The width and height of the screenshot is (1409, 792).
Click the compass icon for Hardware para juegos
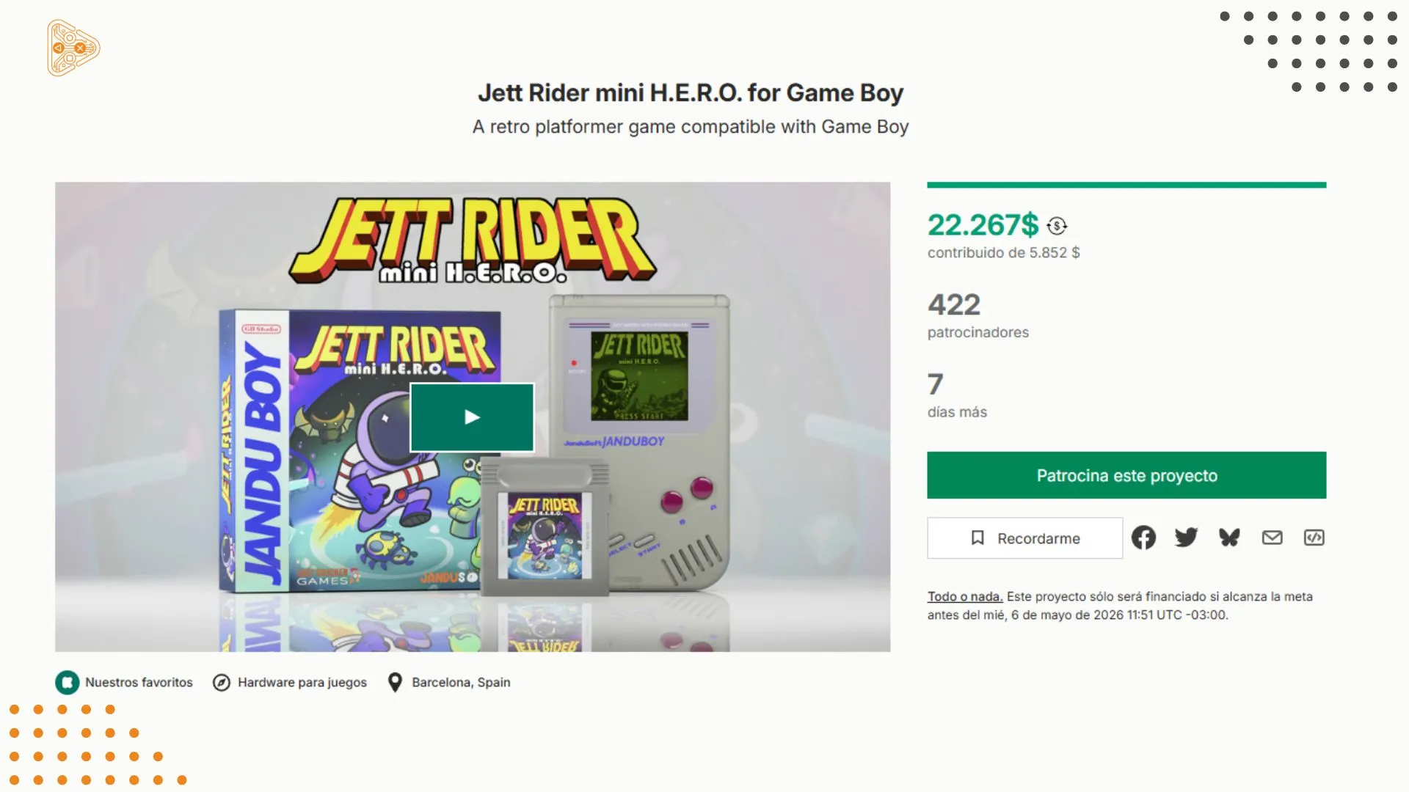[222, 683]
